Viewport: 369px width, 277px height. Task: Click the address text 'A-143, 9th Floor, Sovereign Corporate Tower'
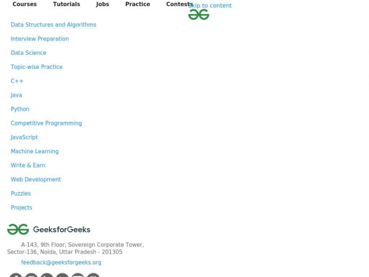point(82,245)
